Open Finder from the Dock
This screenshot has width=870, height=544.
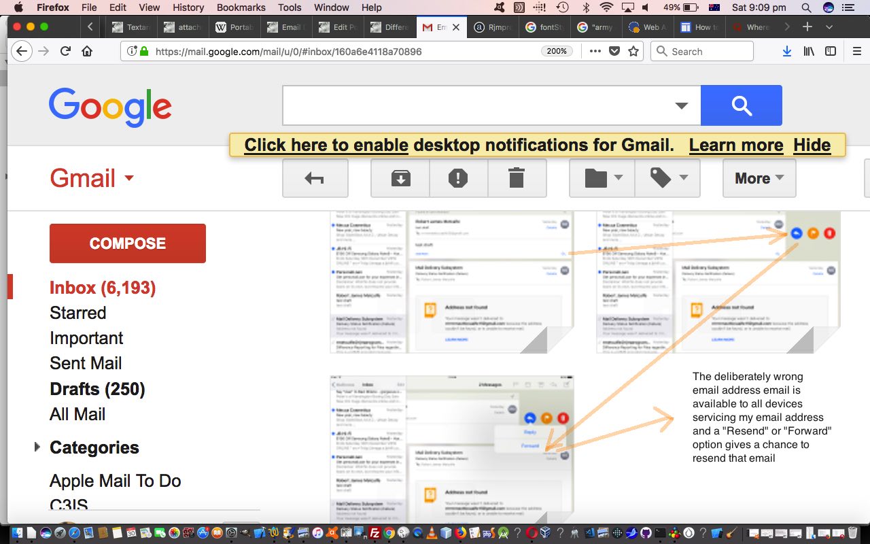tap(17, 534)
